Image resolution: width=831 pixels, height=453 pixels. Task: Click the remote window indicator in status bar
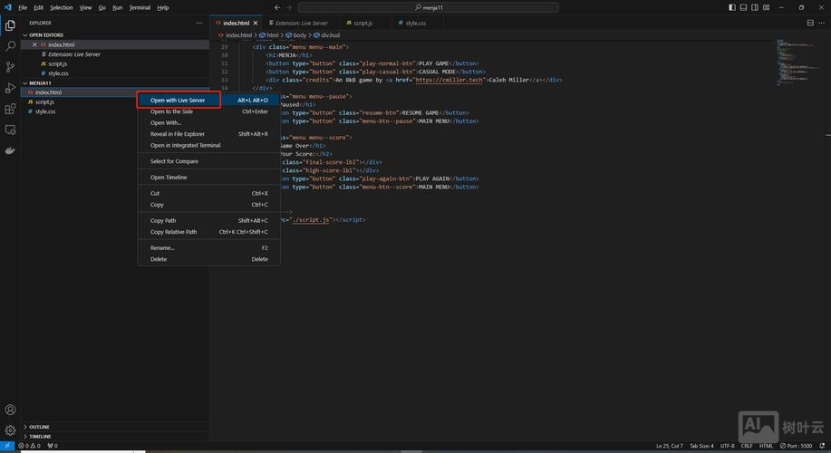tap(7, 446)
